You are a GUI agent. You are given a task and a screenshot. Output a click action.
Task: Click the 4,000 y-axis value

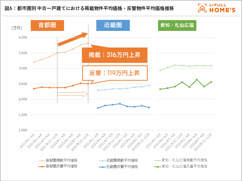(x=23, y=37)
